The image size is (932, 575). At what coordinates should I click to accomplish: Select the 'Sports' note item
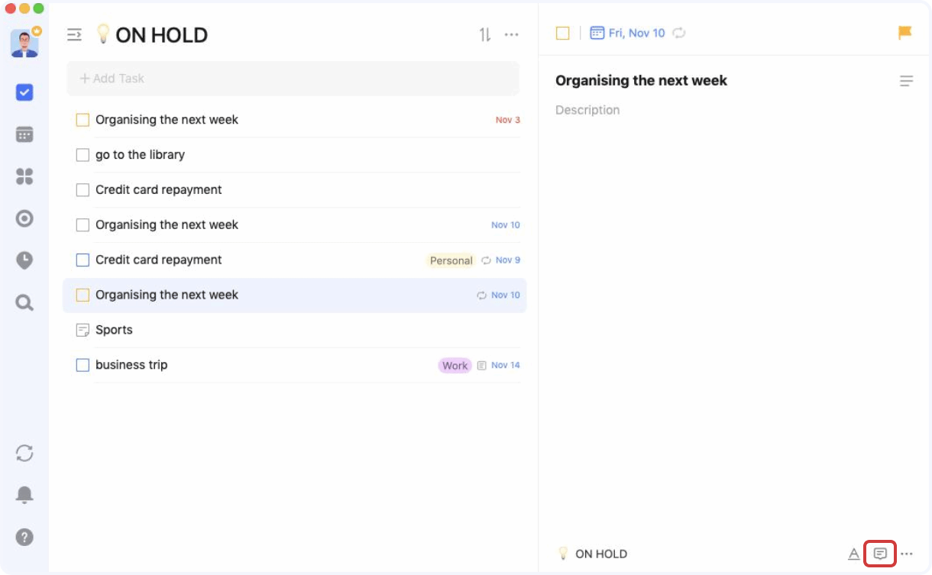tap(114, 330)
